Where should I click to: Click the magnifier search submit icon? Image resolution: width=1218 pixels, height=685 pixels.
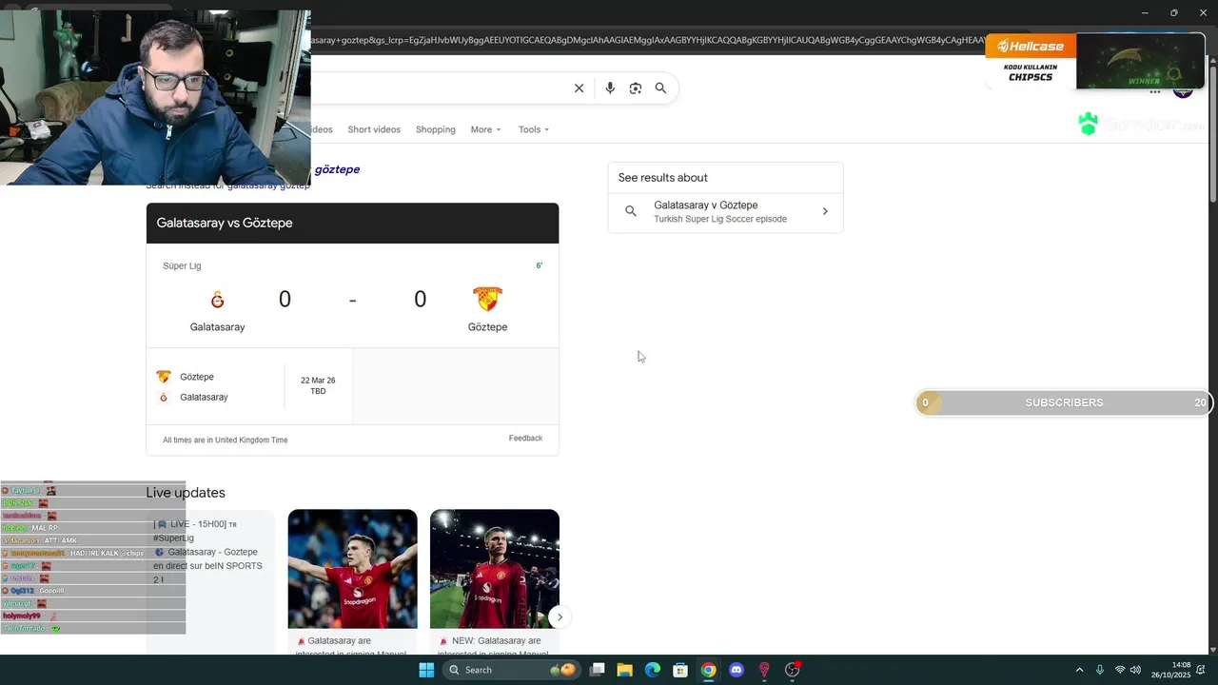pyautogui.click(x=660, y=88)
